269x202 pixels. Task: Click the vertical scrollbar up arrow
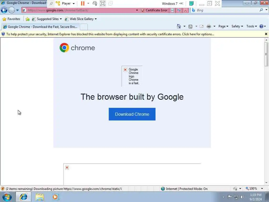click(x=266, y=40)
